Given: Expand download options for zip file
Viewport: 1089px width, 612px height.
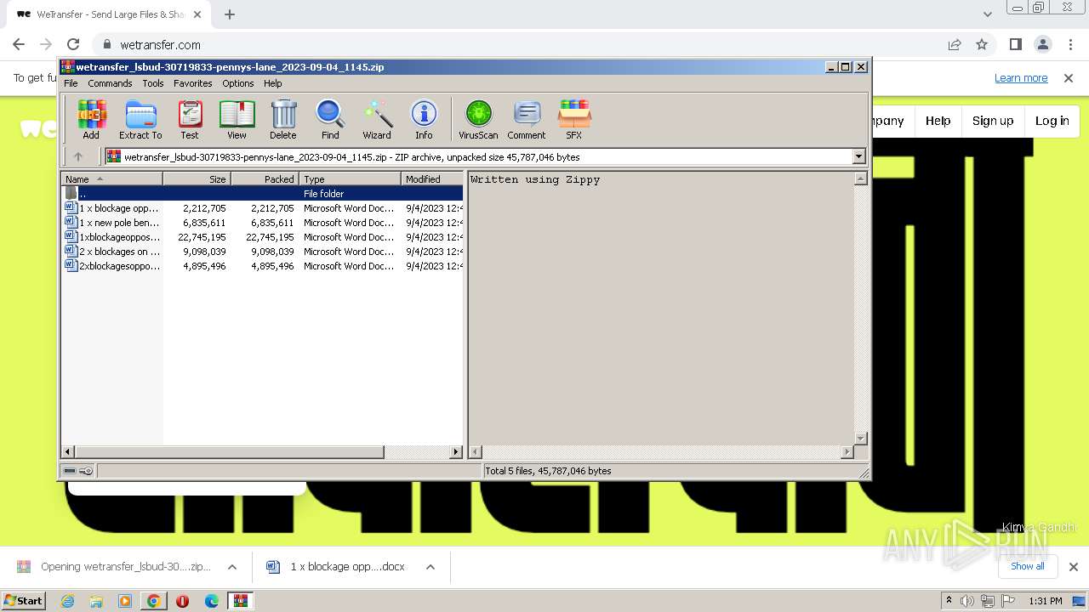Looking at the screenshot, I should [231, 567].
